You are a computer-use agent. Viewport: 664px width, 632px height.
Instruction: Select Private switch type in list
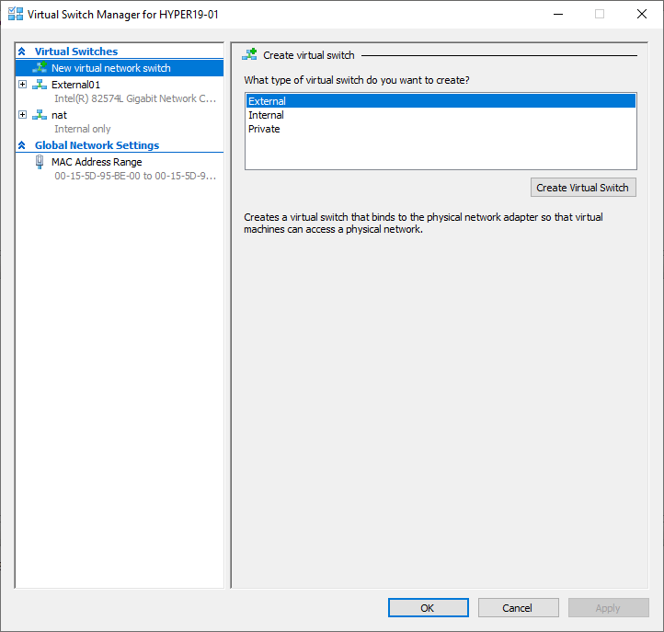441,129
